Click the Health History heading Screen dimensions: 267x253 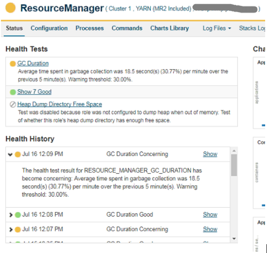click(x=30, y=139)
